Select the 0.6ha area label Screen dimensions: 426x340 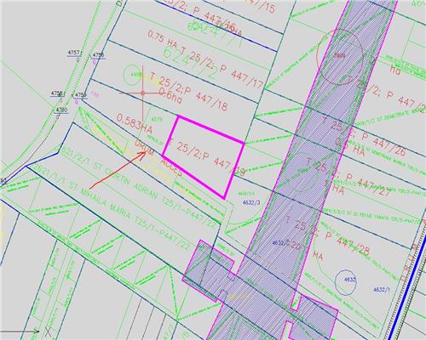tap(170, 95)
